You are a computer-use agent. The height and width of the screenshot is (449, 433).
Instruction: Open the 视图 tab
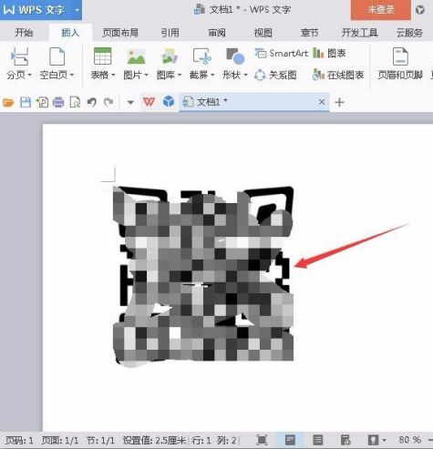pyautogui.click(x=263, y=33)
